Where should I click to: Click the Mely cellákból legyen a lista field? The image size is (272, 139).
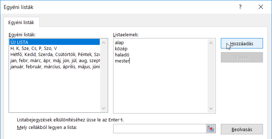[160, 129]
